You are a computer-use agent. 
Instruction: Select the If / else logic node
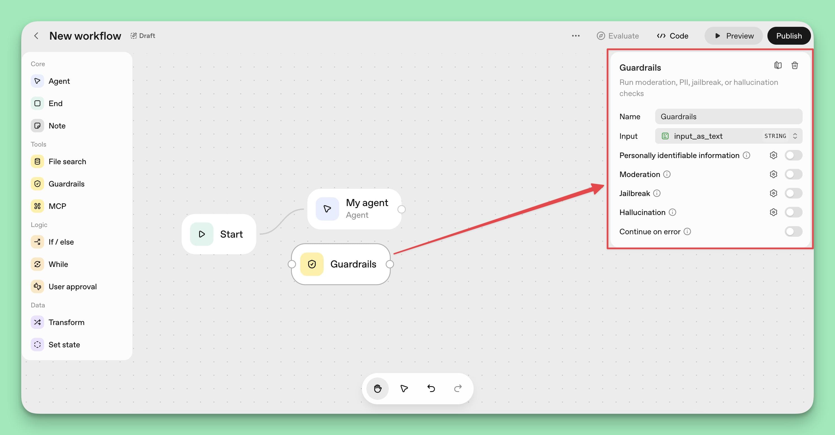pyautogui.click(x=61, y=242)
